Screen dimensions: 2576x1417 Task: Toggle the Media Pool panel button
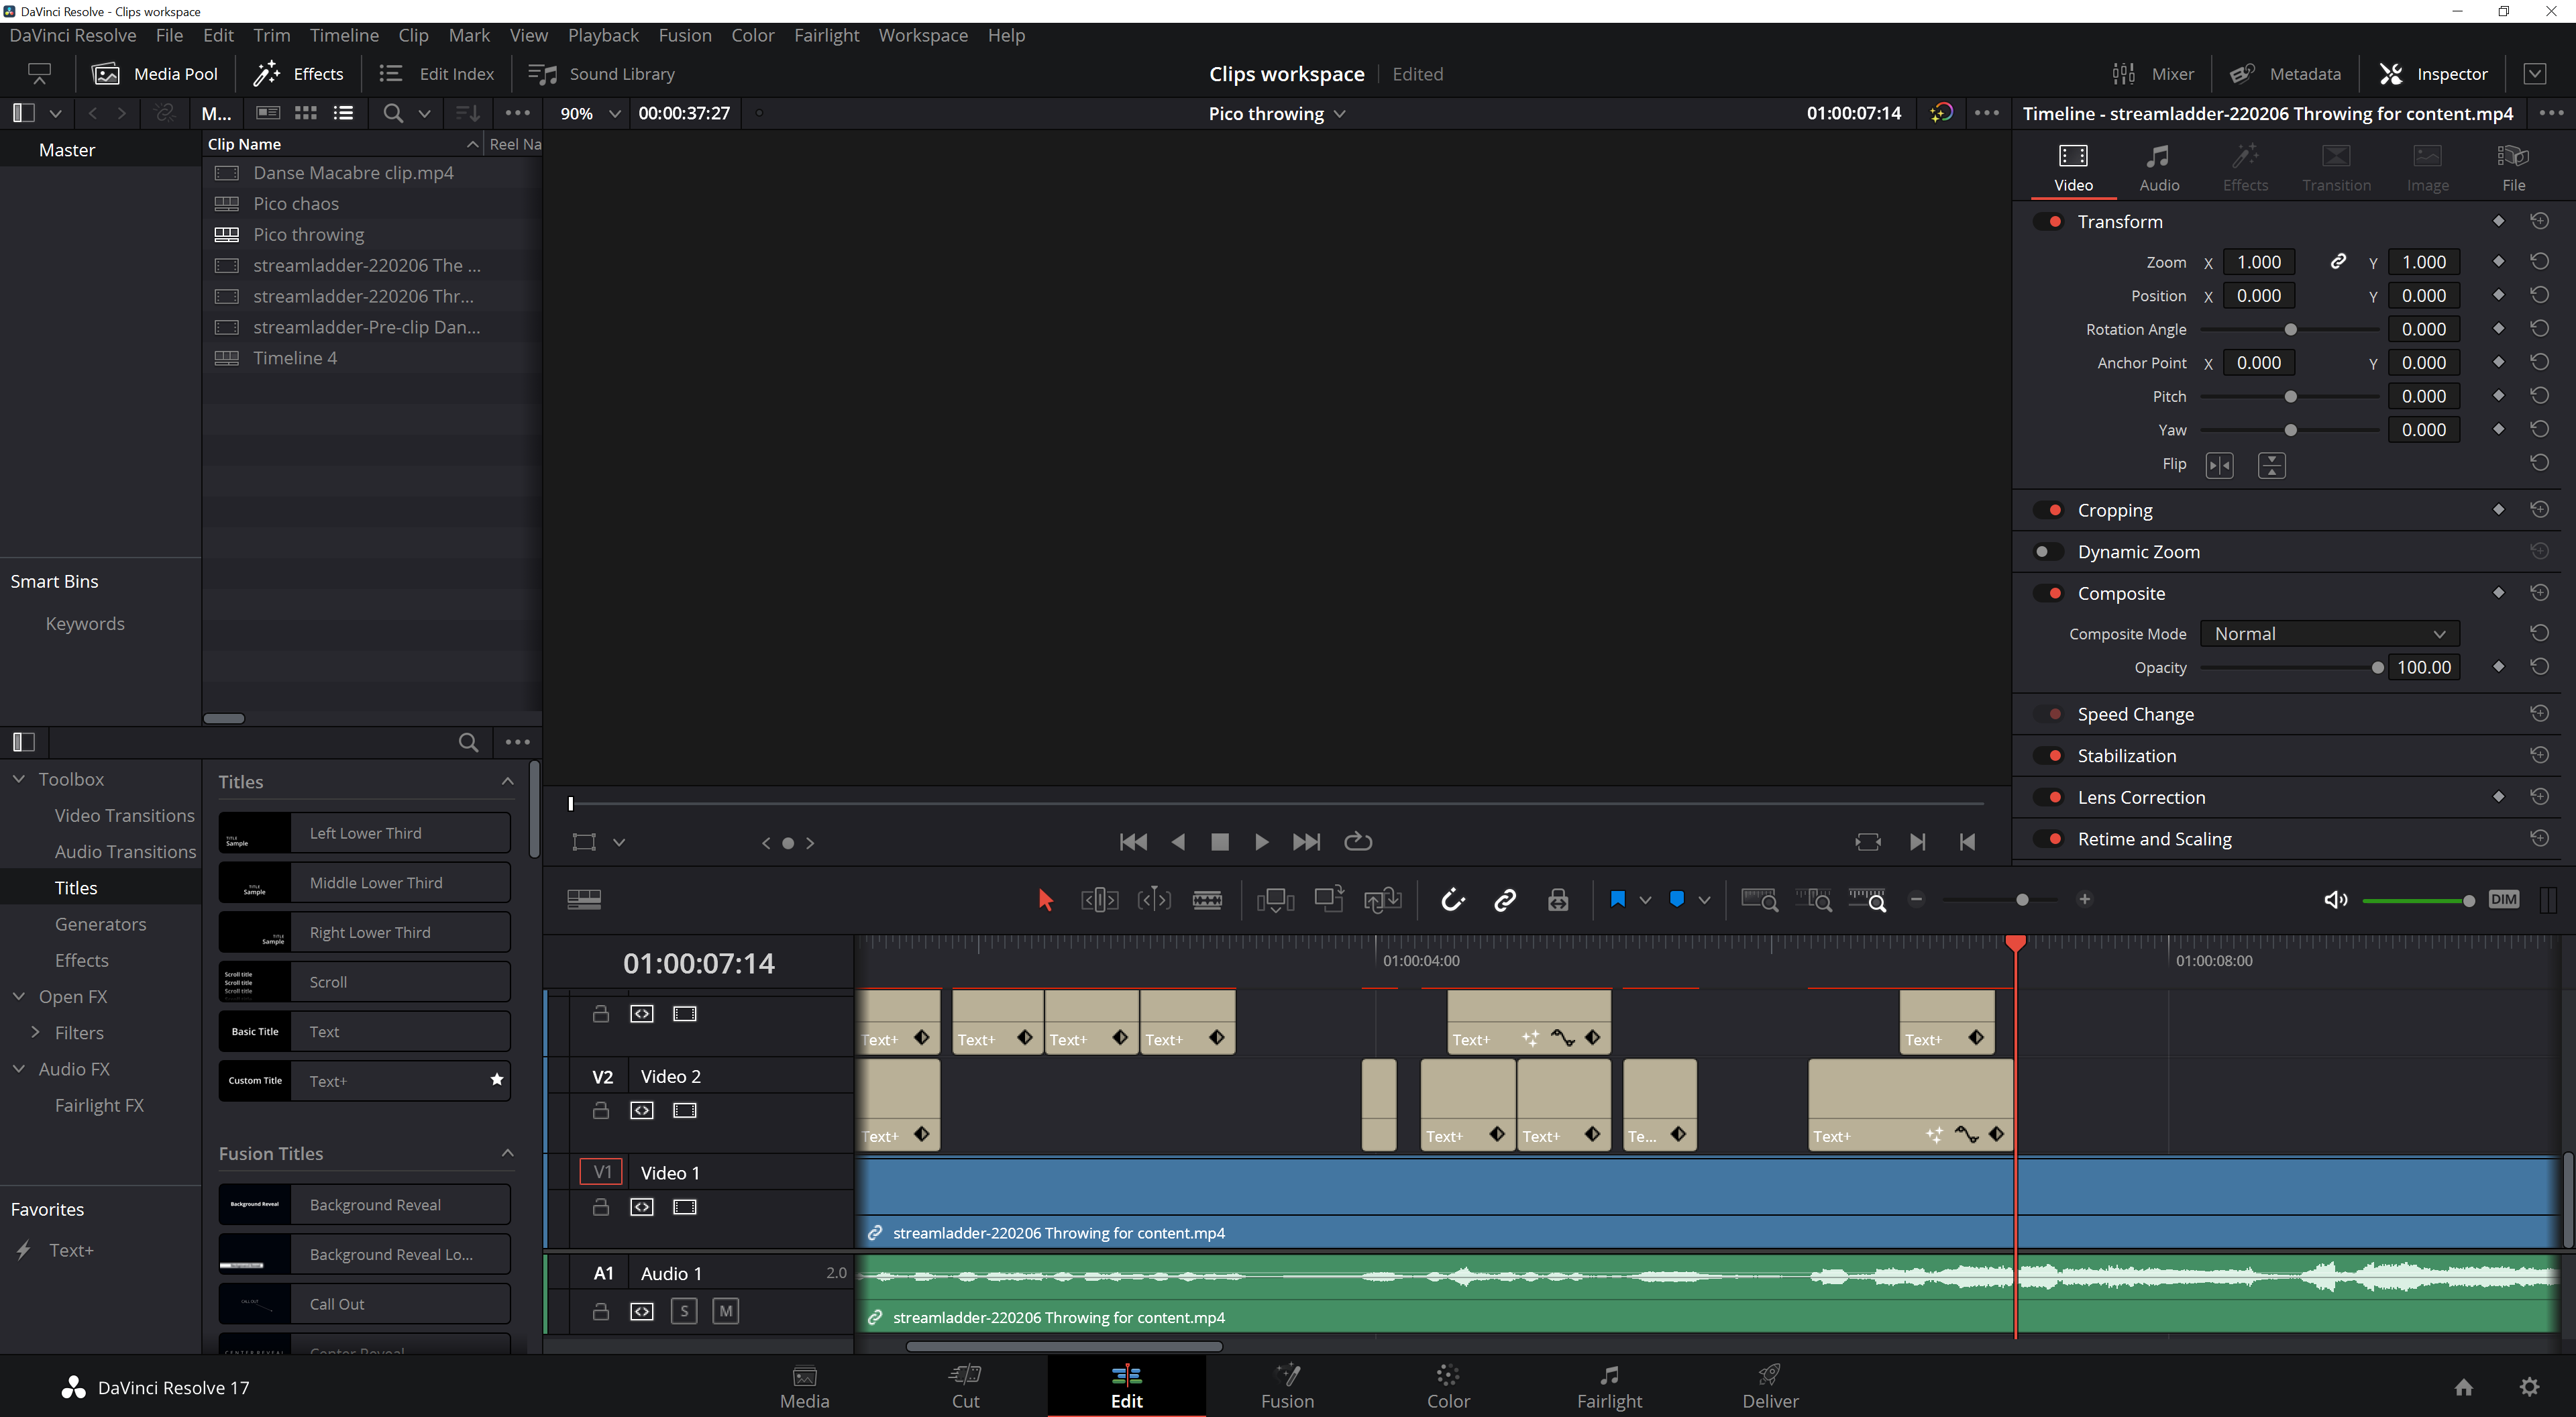155,74
